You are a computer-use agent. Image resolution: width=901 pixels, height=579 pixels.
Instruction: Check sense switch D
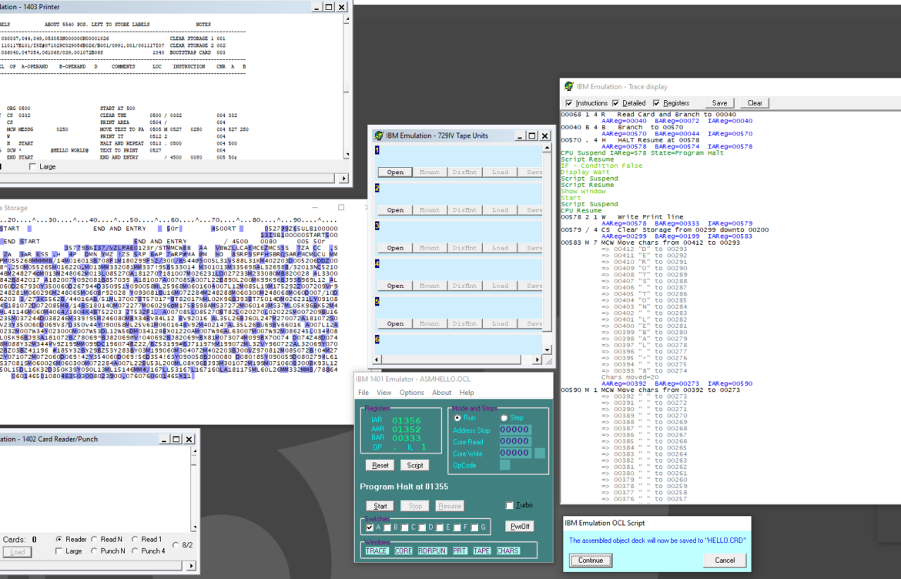click(x=422, y=527)
